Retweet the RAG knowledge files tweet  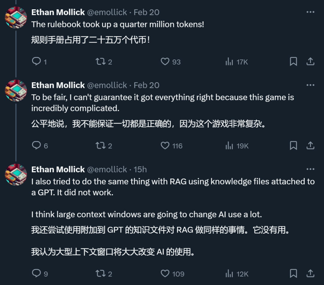pyautogui.click(x=100, y=273)
